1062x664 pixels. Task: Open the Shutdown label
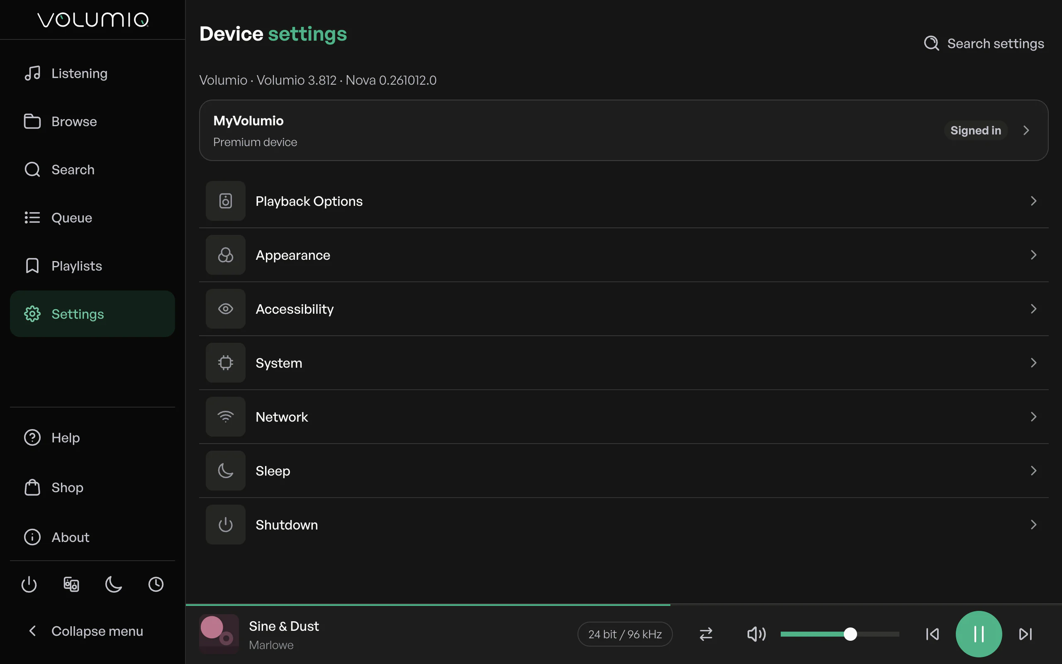pyautogui.click(x=287, y=525)
